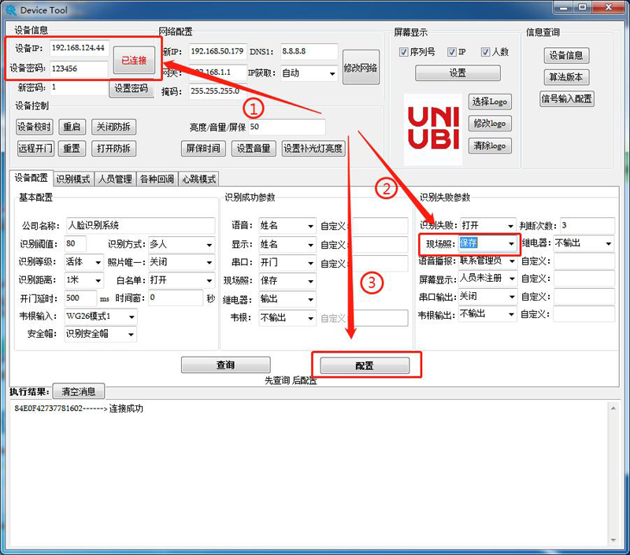
Task: Click the 打开防拆 button
Action: (113, 149)
